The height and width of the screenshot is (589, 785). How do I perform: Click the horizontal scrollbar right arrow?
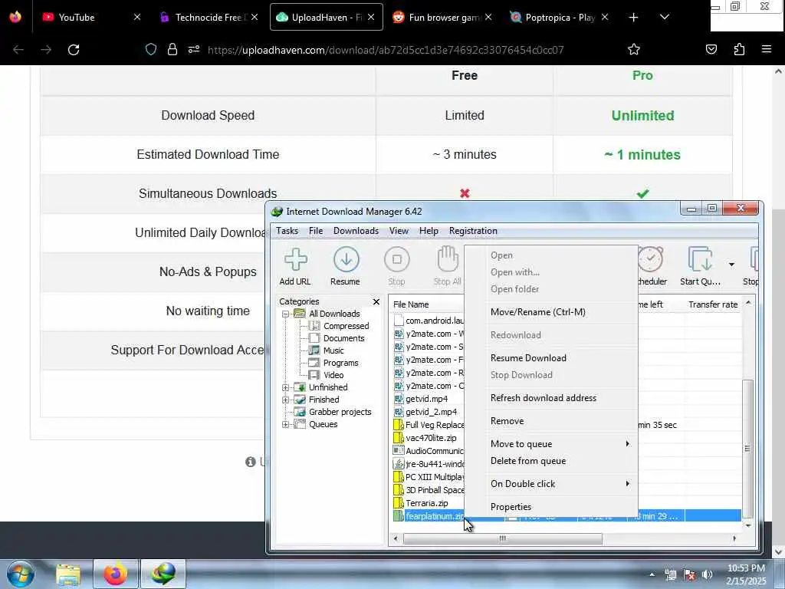pos(734,539)
